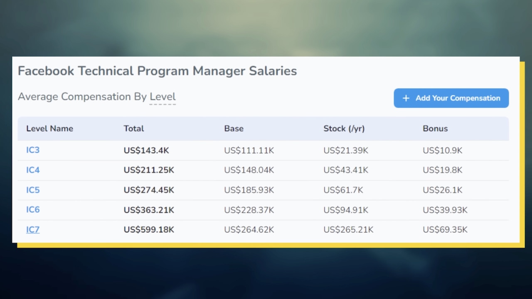Screen dimensions: 532x299
Task: Select the US$599.18K total value
Action: (x=149, y=230)
